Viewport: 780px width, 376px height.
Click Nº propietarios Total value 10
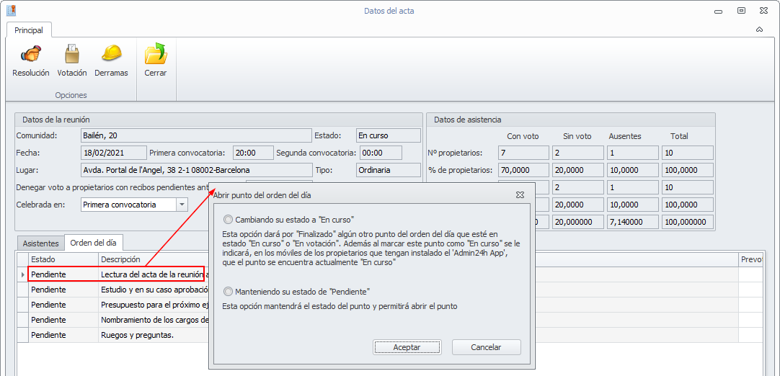(688, 153)
